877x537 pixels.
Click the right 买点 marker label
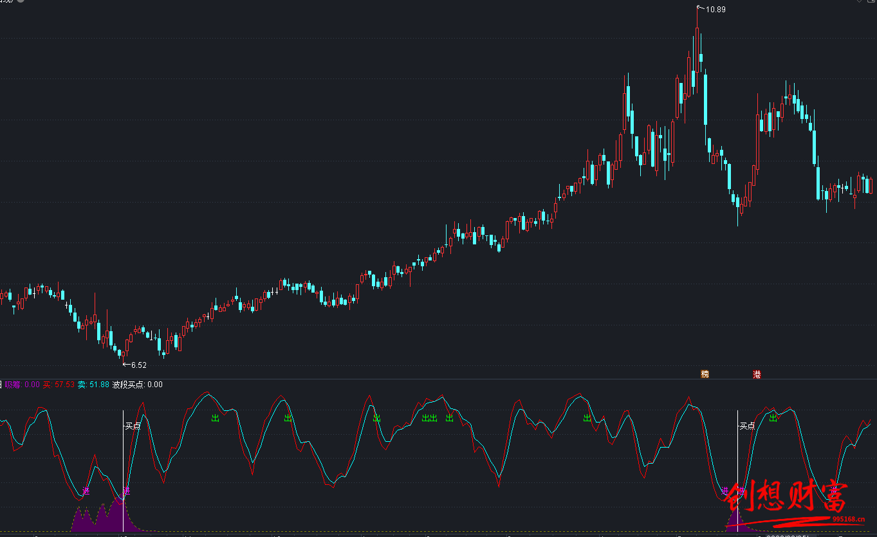(747, 425)
